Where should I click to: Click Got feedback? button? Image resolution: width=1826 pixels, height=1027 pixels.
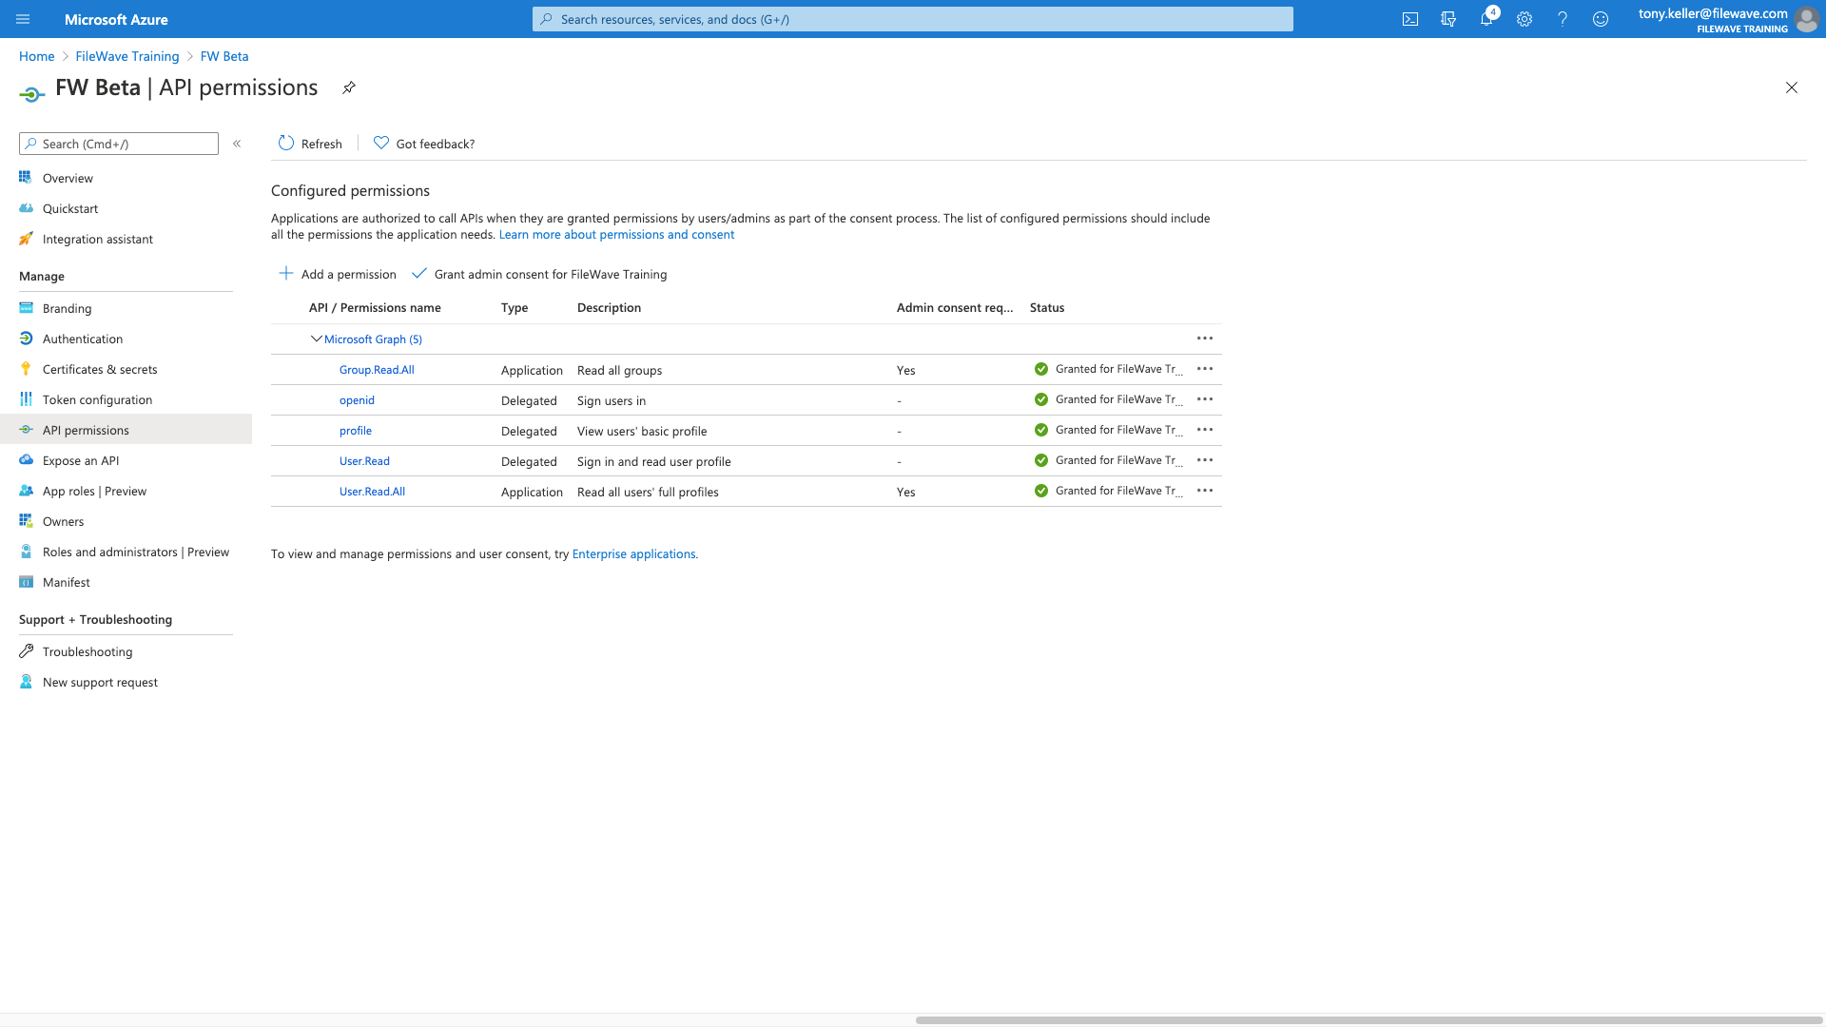point(424,144)
